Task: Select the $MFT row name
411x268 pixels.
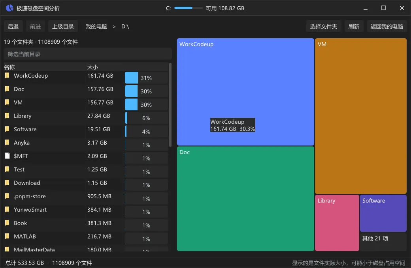Action: click(21, 156)
